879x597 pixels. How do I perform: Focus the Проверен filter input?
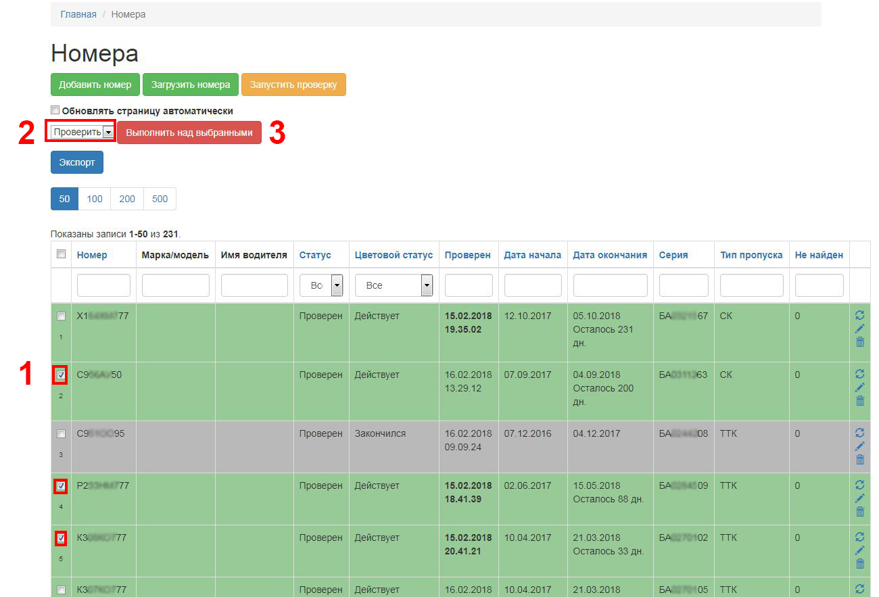pyautogui.click(x=469, y=285)
